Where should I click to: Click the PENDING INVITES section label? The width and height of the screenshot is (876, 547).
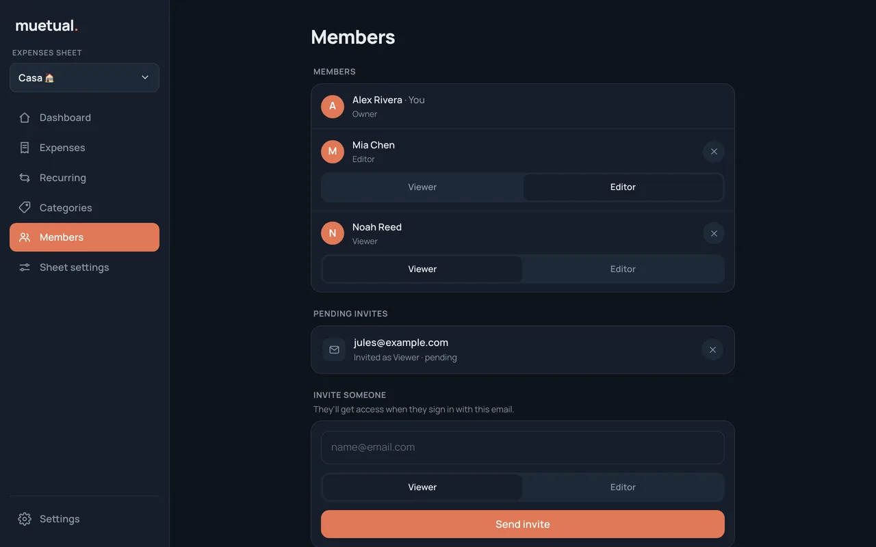(x=350, y=314)
